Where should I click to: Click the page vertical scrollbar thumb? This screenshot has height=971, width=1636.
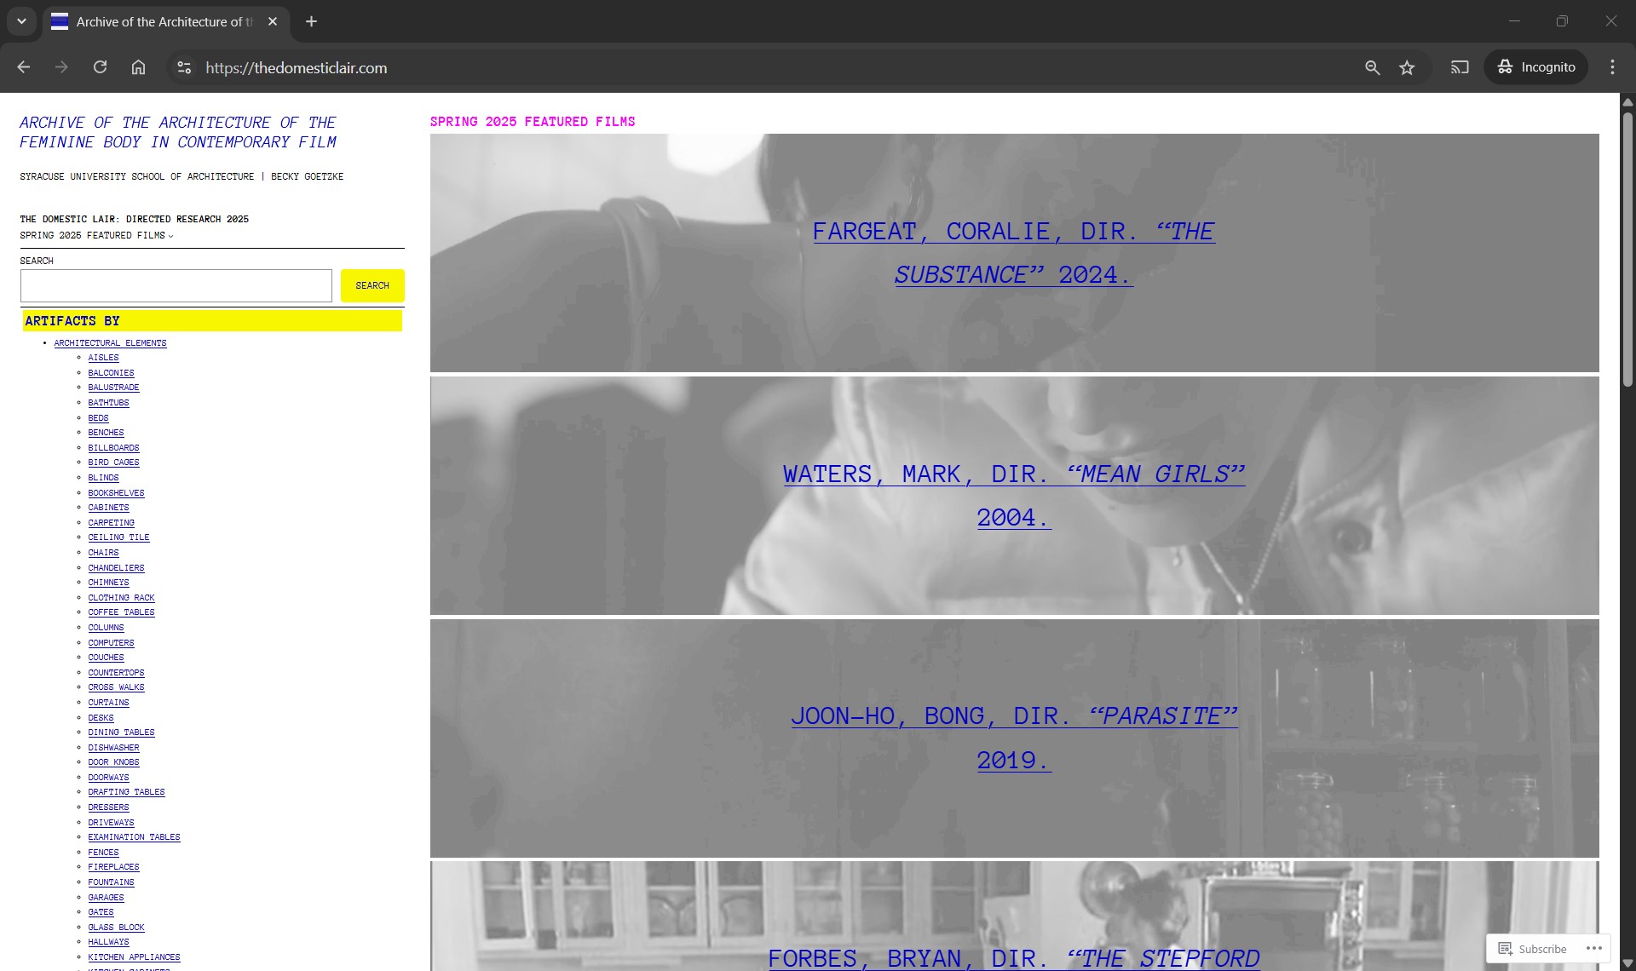pyautogui.click(x=1627, y=249)
